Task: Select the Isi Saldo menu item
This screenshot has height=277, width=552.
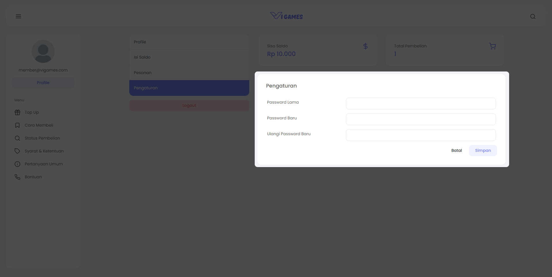Action: [189, 57]
